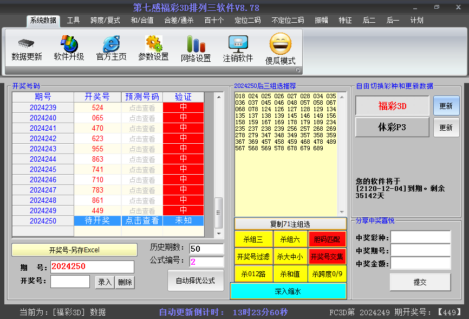Click the 杀和值 button

[x=290, y=274]
